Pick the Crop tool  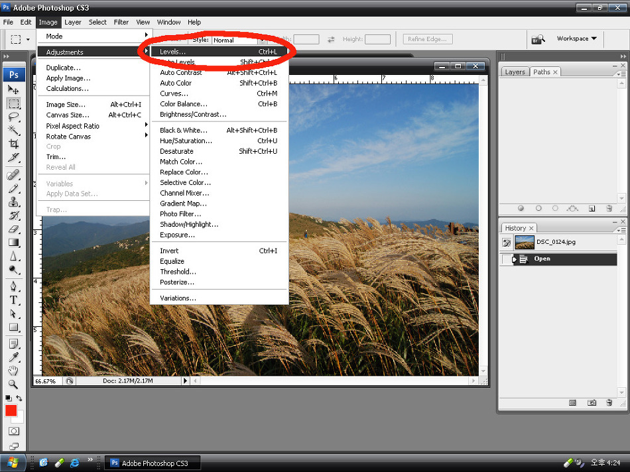click(x=13, y=144)
